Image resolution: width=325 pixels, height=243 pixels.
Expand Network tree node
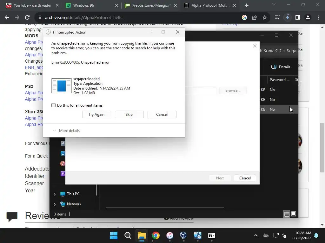[x=55, y=204]
